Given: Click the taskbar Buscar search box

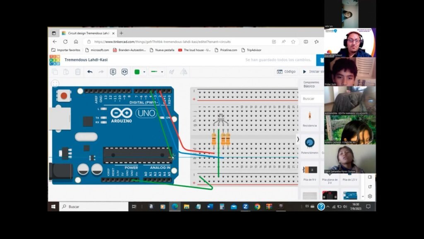Looking at the screenshot, I should pyautogui.click(x=94, y=207).
